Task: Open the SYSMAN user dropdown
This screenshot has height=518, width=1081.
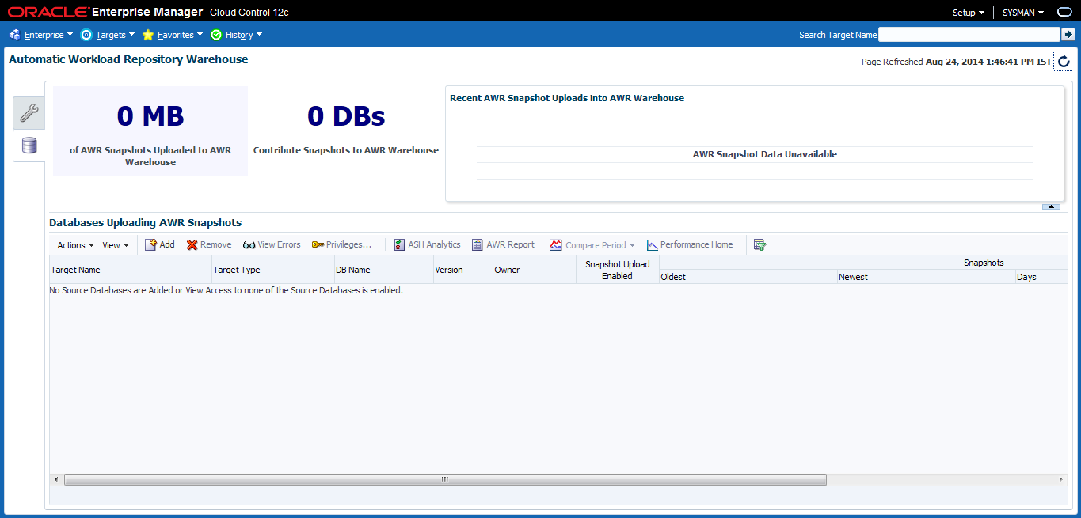Action: tap(1023, 13)
